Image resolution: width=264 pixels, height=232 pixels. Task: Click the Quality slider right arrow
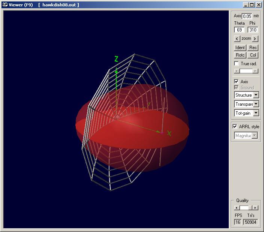pos(255,208)
